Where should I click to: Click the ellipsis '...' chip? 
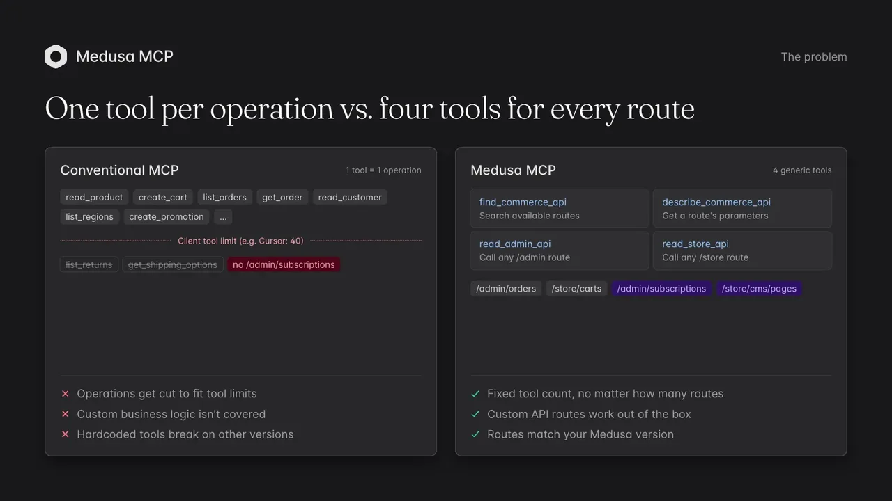[223, 217]
